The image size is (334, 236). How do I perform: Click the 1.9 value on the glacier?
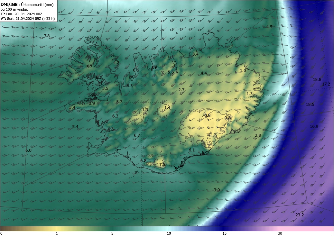pos(145,110)
